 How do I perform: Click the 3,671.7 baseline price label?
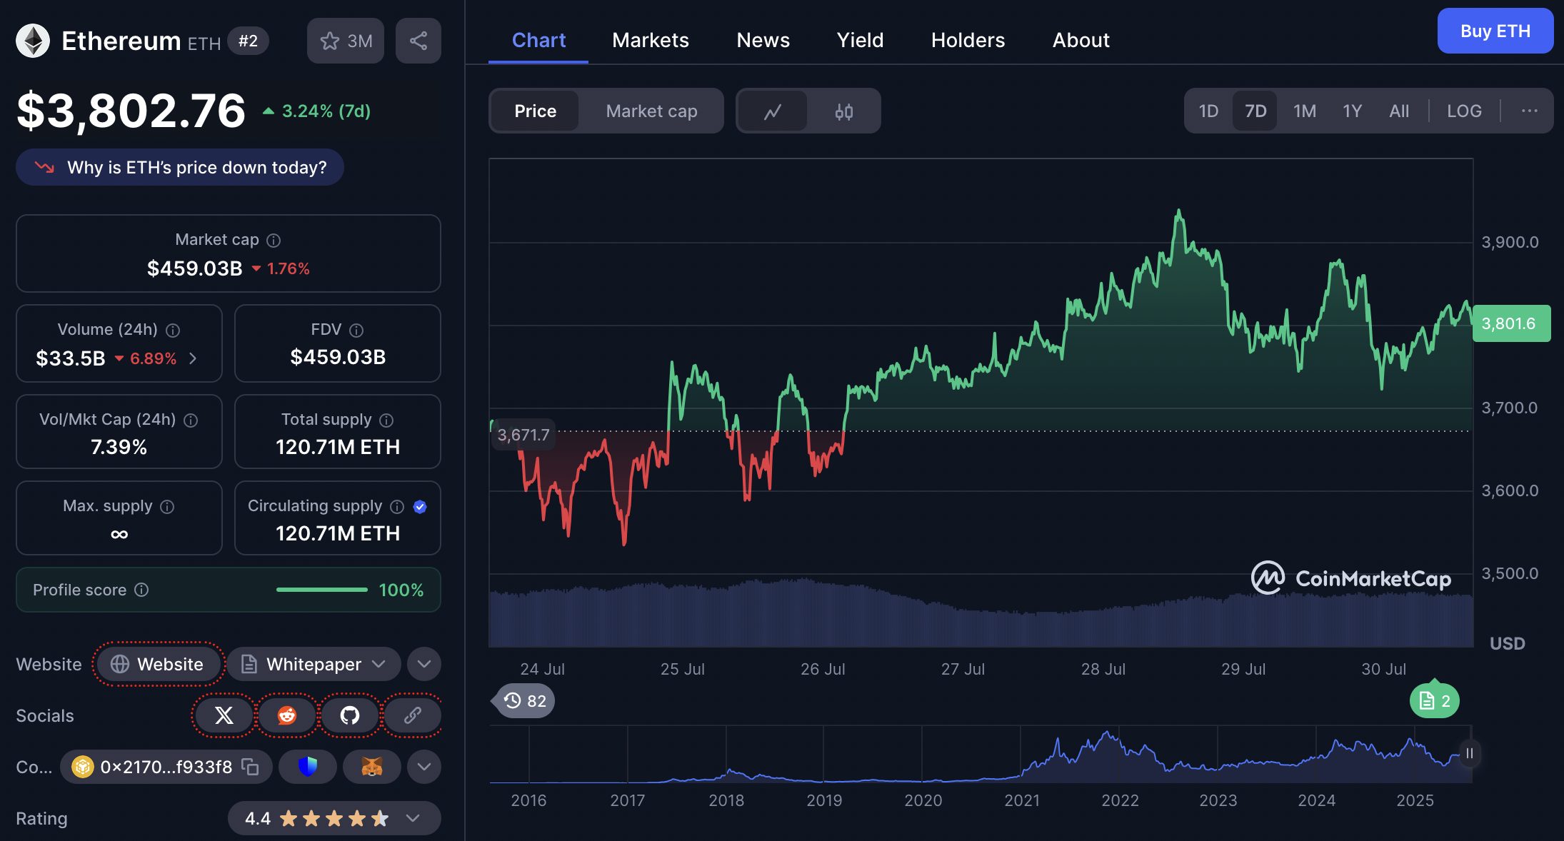[523, 435]
